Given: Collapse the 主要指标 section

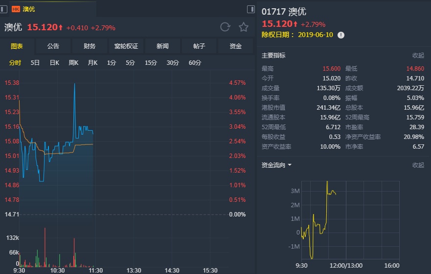Looking at the screenshot, I should pyautogui.click(x=418, y=56).
